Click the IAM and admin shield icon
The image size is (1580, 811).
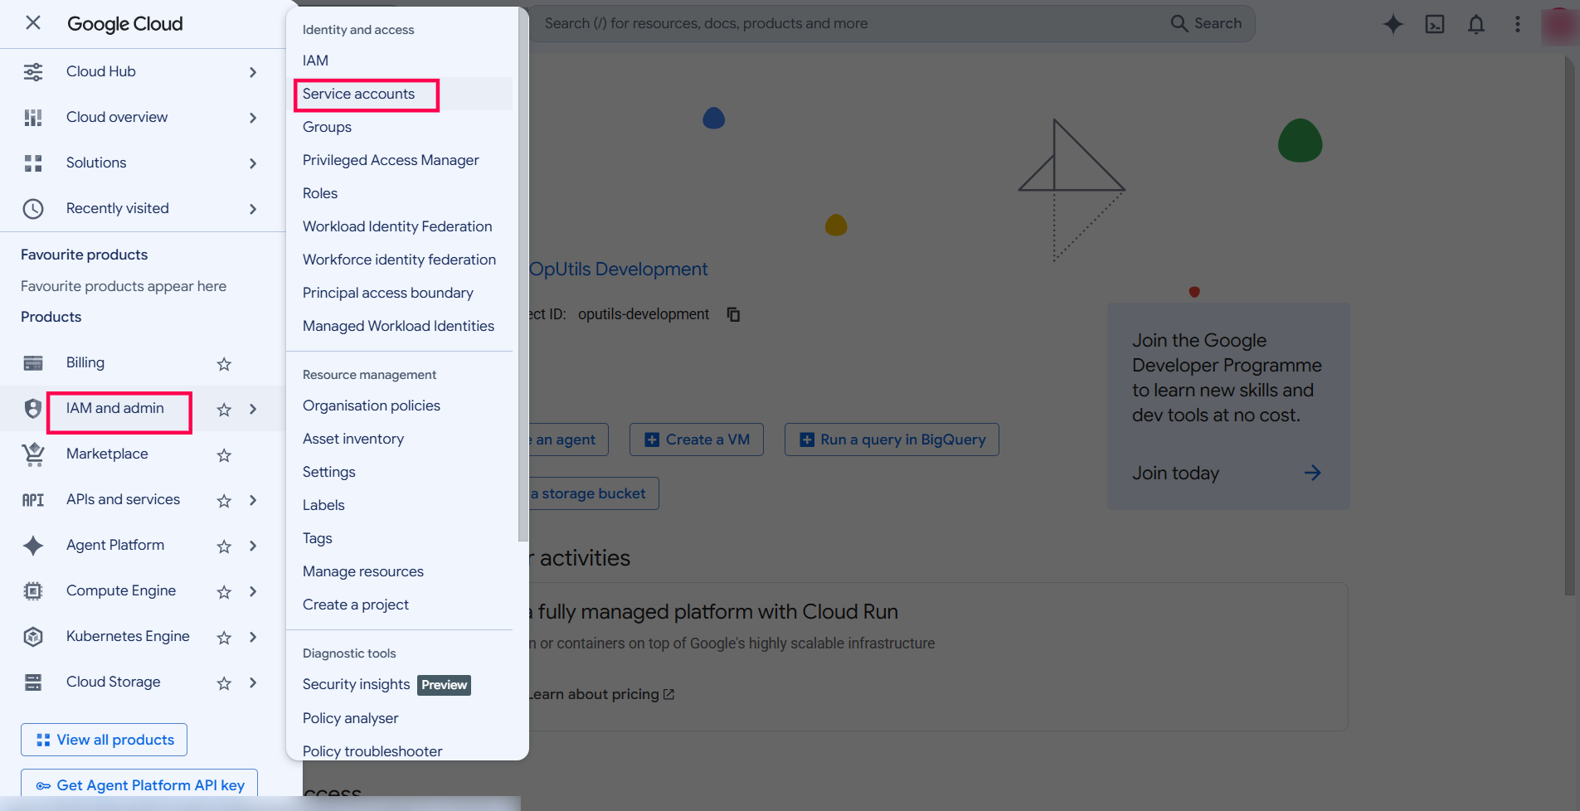(x=33, y=409)
